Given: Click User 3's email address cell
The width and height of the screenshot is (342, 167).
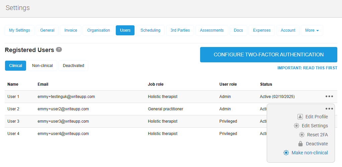Looking at the screenshot, I should point(63,121).
